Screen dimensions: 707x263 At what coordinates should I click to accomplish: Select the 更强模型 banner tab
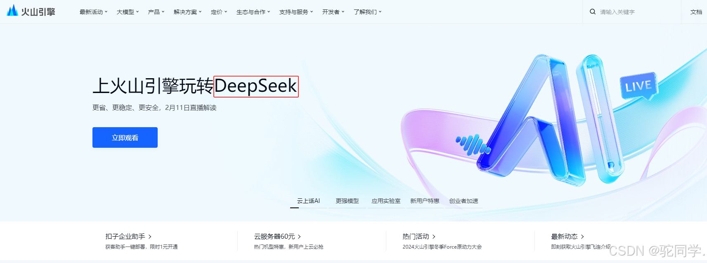point(347,201)
